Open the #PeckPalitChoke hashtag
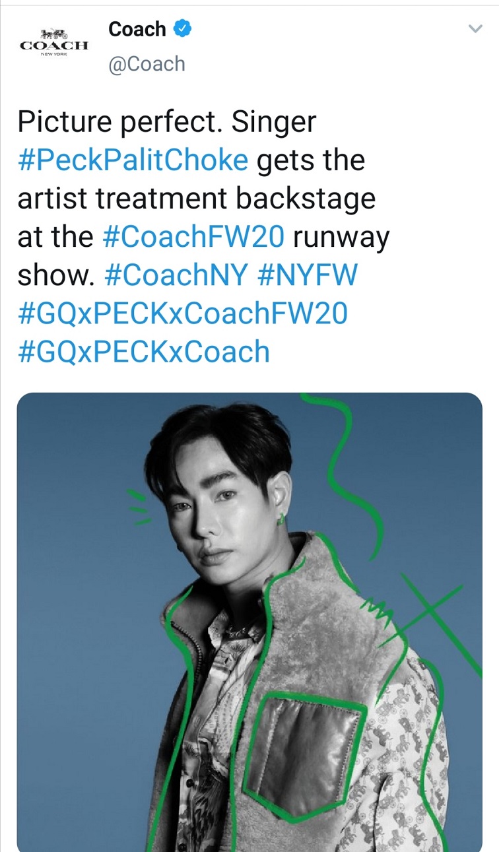 point(133,161)
